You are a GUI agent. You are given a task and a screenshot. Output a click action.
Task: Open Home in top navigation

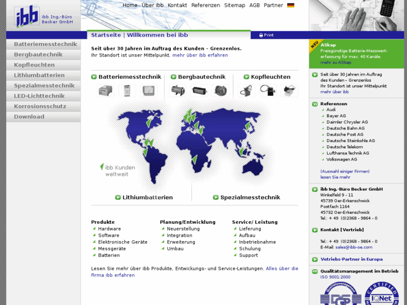(x=130, y=5)
